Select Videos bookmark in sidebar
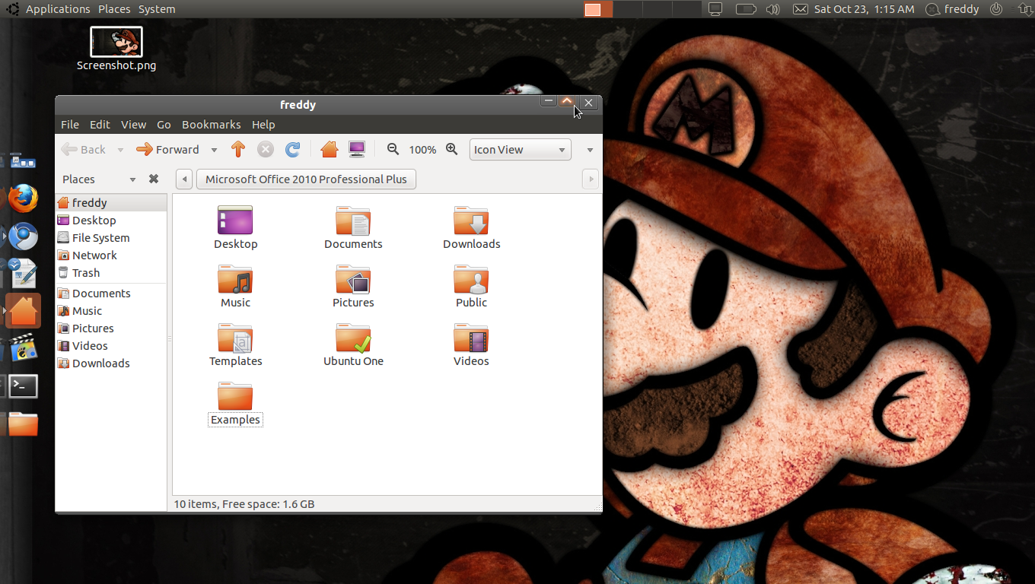Screen dimensions: 1035x584 (111, 346)
